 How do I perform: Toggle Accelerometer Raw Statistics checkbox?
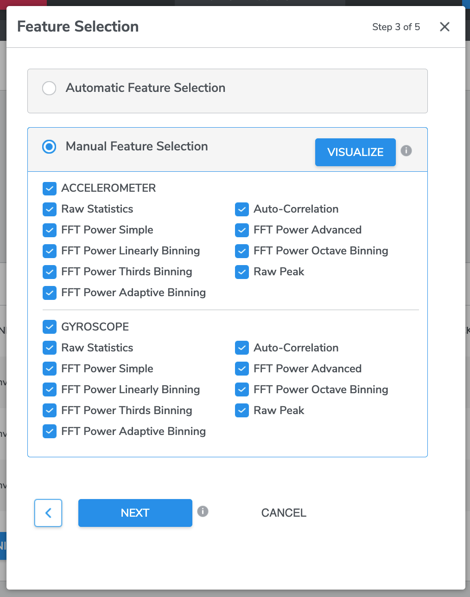tap(50, 209)
